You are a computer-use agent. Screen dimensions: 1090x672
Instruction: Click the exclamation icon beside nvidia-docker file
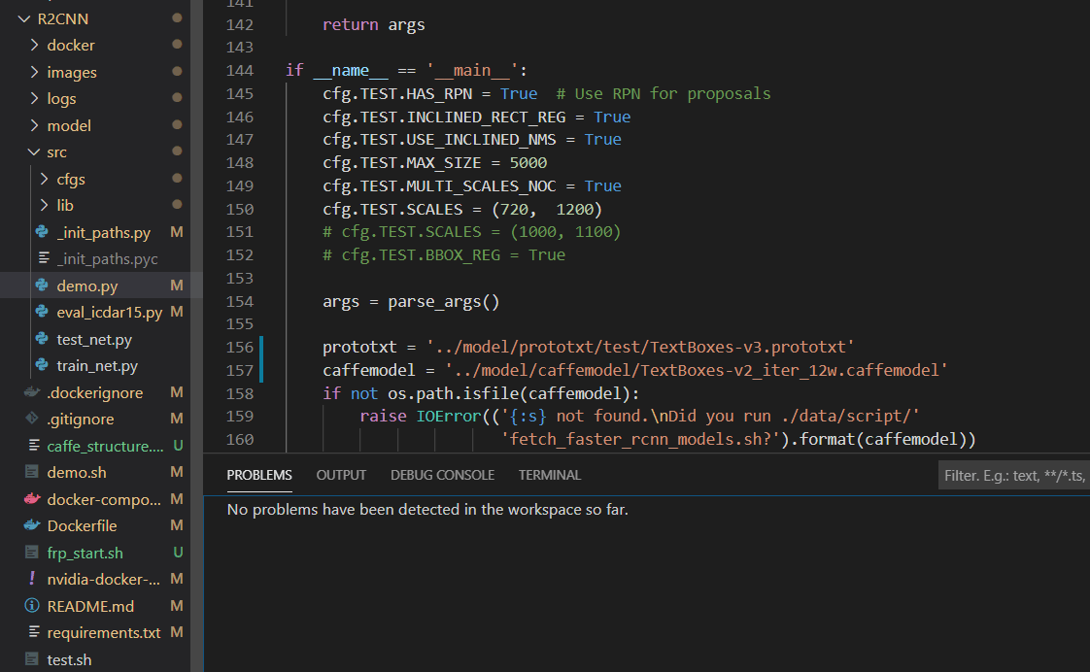[x=32, y=579]
